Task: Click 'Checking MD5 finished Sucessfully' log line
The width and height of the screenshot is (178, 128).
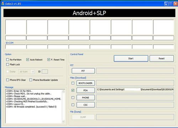Action: [27, 101]
